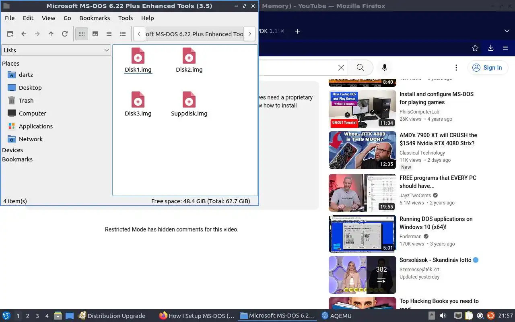515x322 pixels.
Task: Open 'FREE programs that EVERY PC' video thumbnail
Action: [363, 193]
